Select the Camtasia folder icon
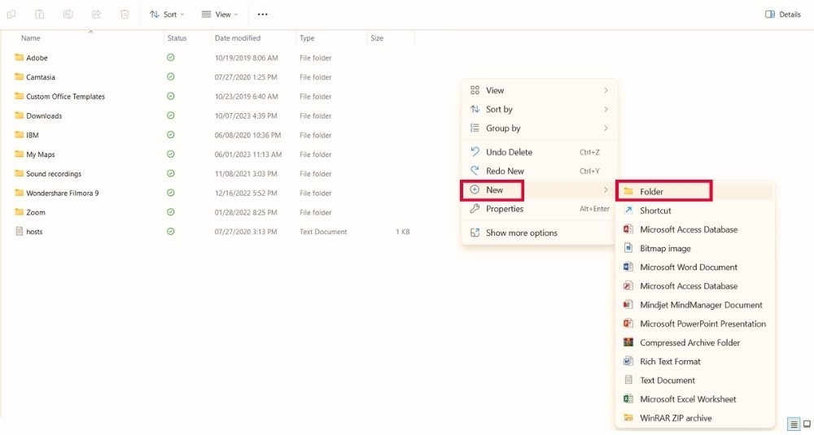This screenshot has height=435, width=814. pyautogui.click(x=20, y=76)
